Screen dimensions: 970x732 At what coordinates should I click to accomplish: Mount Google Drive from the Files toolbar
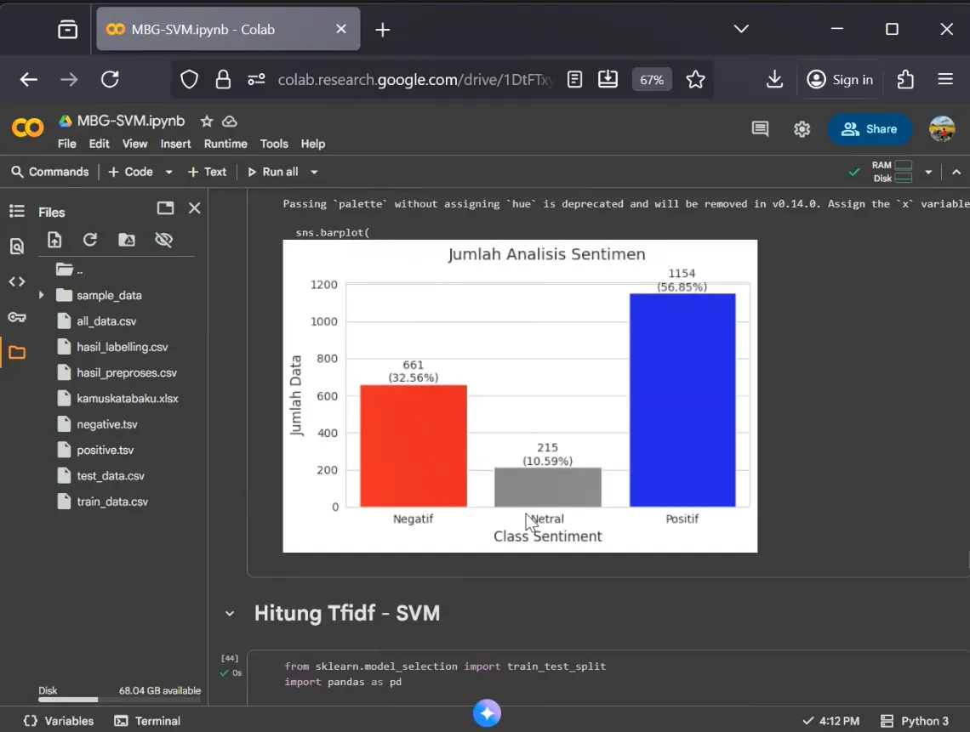point(127,241)
